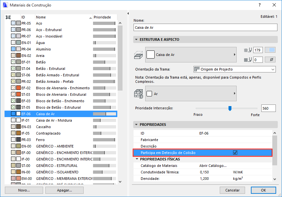Click the surface swatch of Cascalho row
Image resolution: width=282 pixels, height=197 pixels.
(x=18, y=127)
